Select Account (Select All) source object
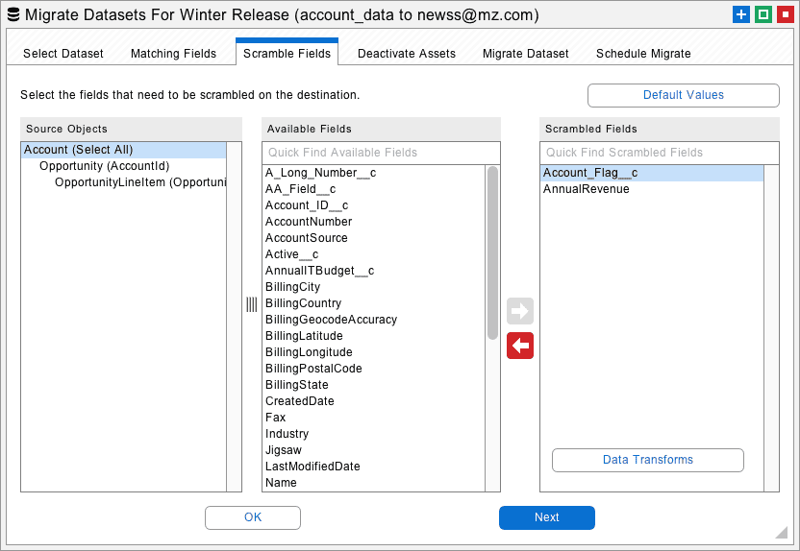Screen dimensions: 800x551 click(123, 150)
